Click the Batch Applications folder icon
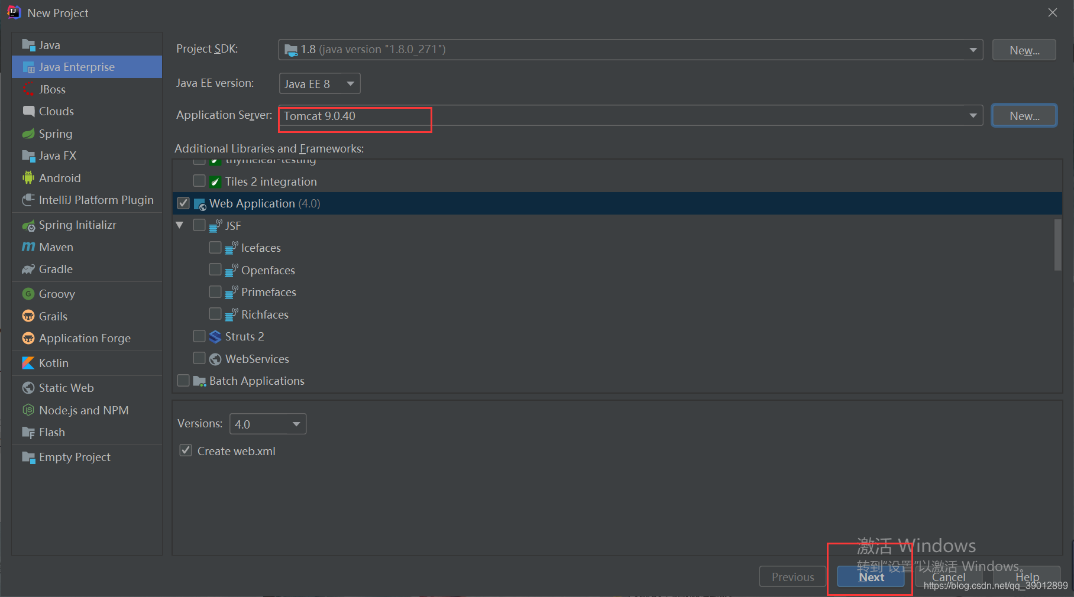1074x597 pixels. point(200,381)
